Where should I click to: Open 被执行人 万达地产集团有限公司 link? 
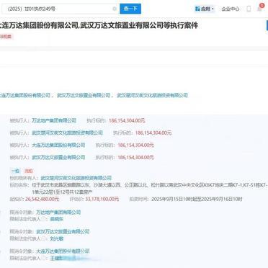(54, 120)
